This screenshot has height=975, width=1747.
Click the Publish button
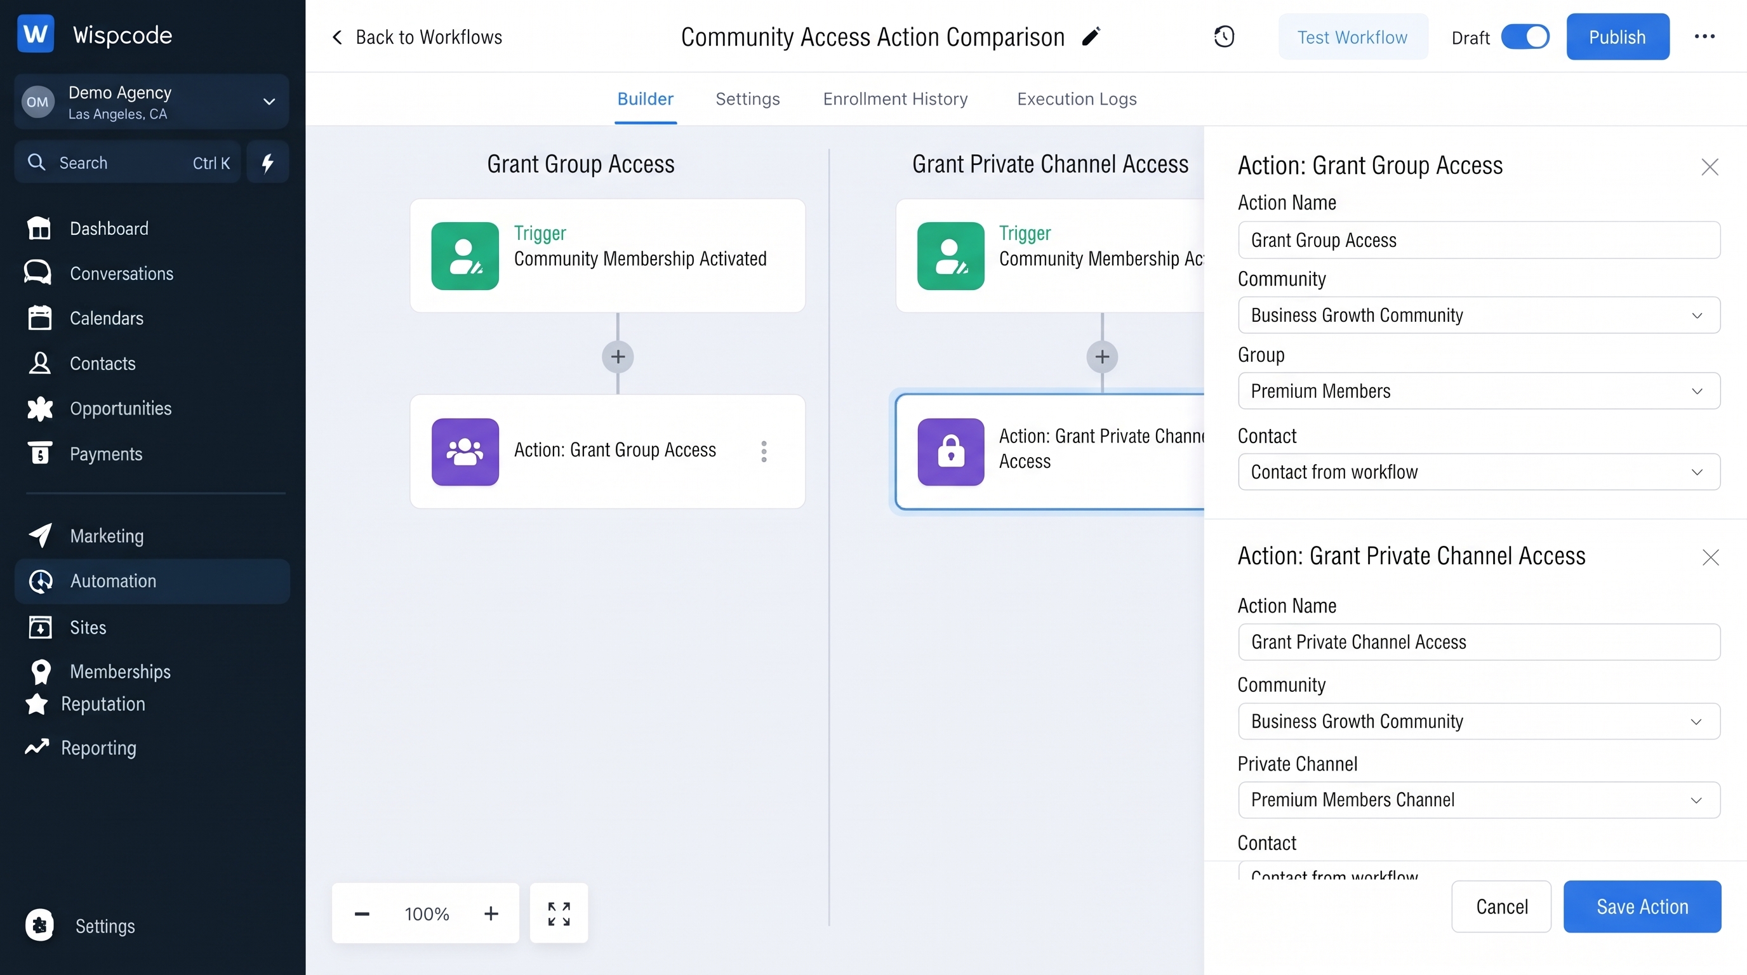(x=1617, y=37)
